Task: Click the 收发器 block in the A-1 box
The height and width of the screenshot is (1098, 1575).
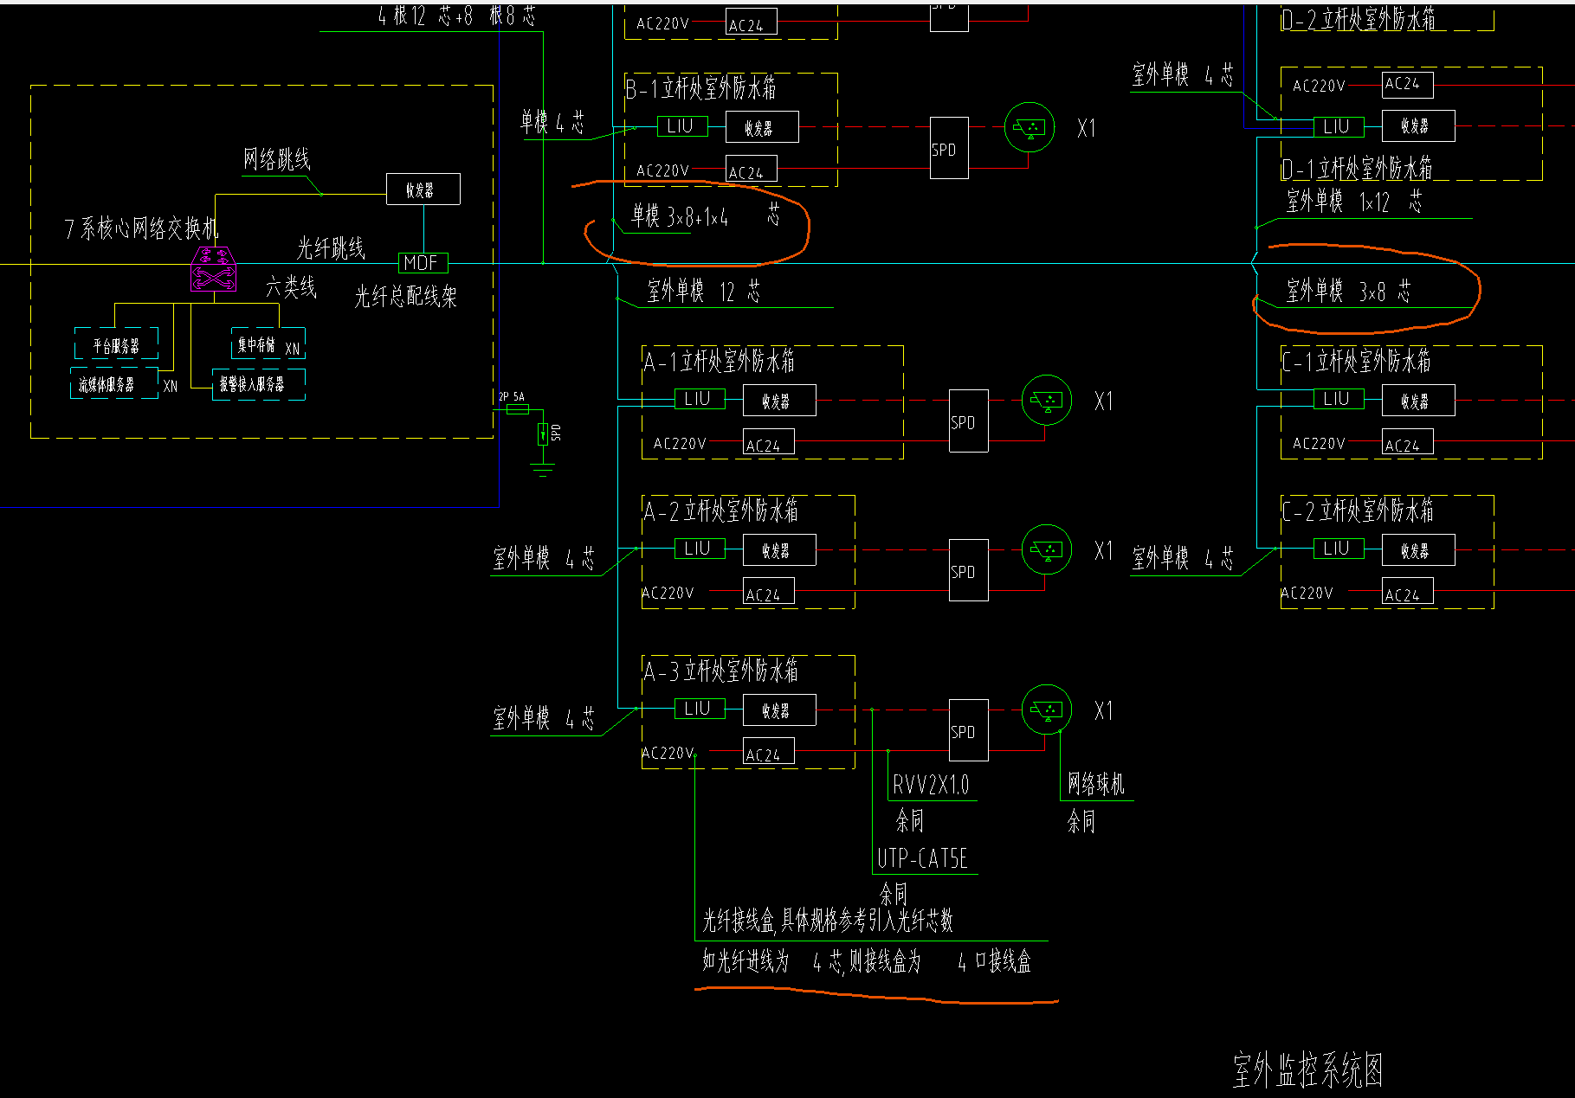Action: click(x=779, y=401)
